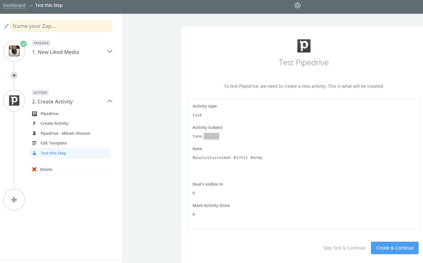The height and width of the screenshot is (263, 423).
Task: Click the large plus to add step
Action: [14, 200]
